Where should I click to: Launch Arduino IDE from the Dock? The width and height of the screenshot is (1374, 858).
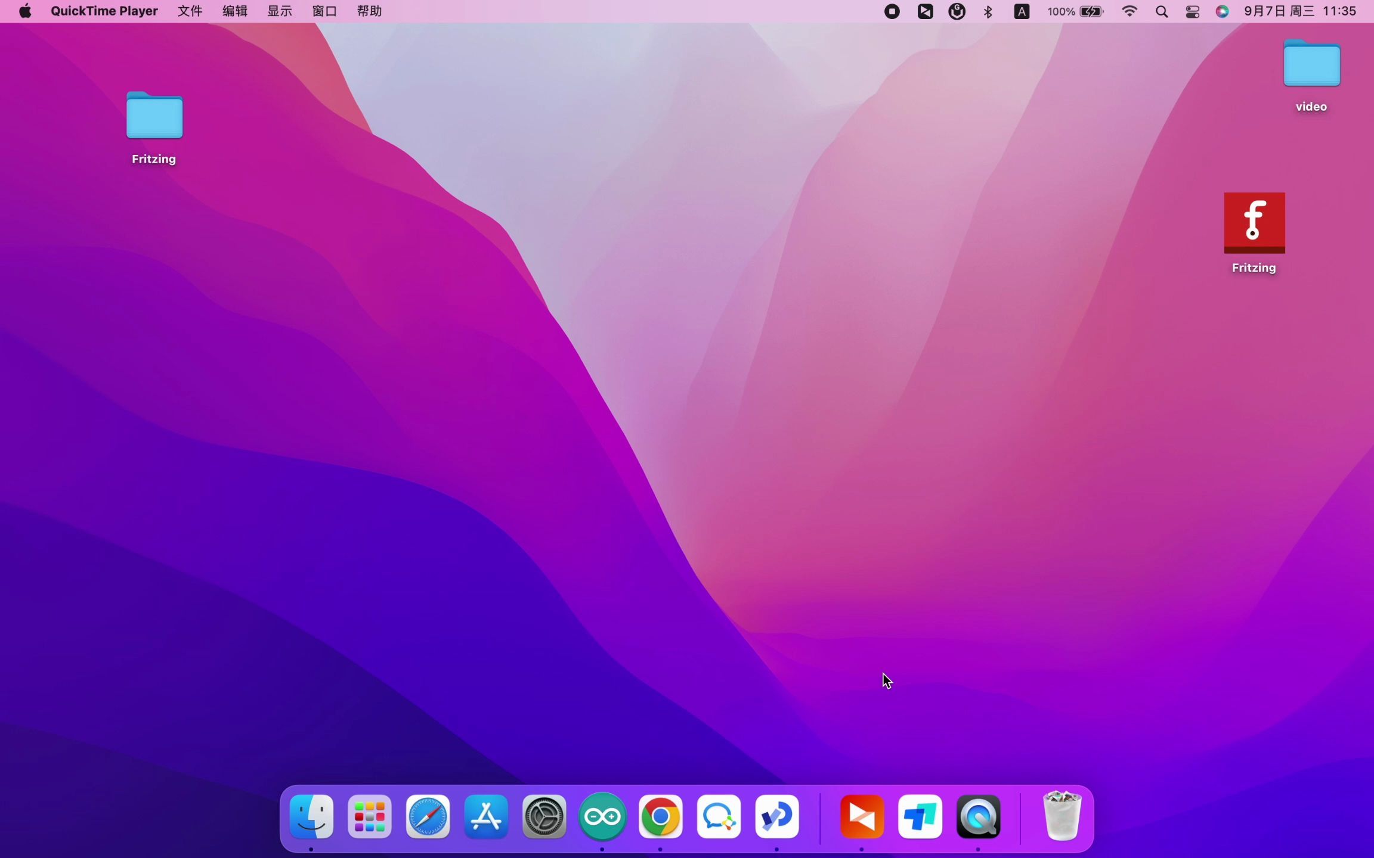pyautogui.click(x=602, y=816)
